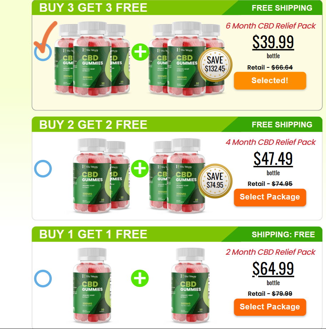
Task: Select the 2 Month pack radio button
Action: (x=43, y=278)
